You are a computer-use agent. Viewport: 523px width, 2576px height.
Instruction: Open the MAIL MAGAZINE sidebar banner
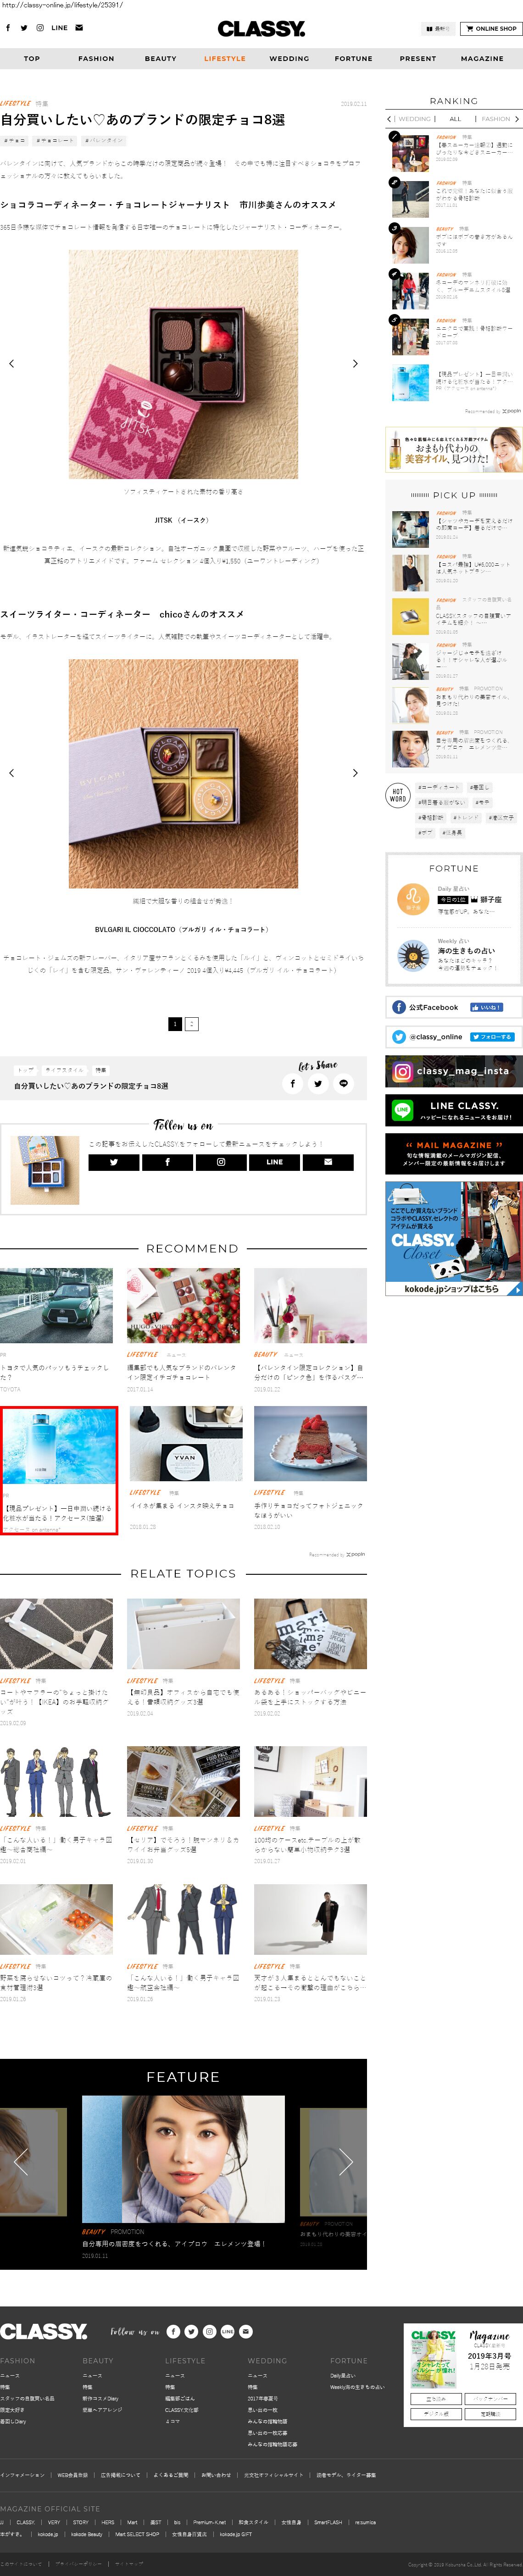[x=454, y=1154]
